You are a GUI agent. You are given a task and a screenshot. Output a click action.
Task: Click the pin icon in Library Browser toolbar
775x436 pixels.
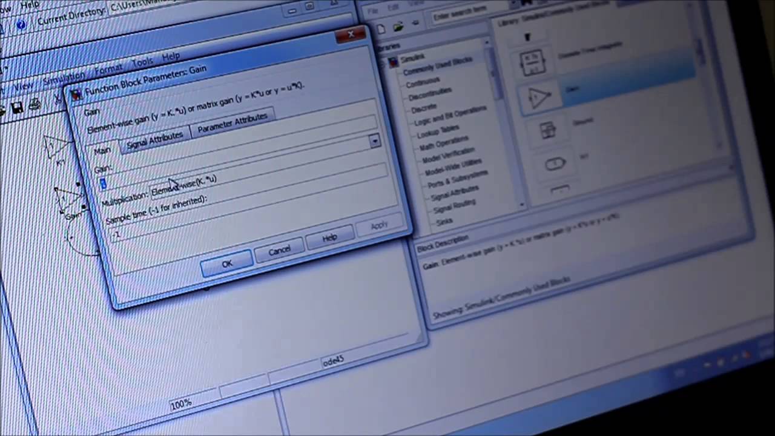[x=415, y=24]
